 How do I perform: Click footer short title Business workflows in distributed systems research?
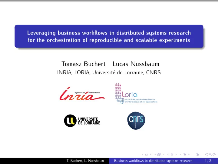point(153,161)
